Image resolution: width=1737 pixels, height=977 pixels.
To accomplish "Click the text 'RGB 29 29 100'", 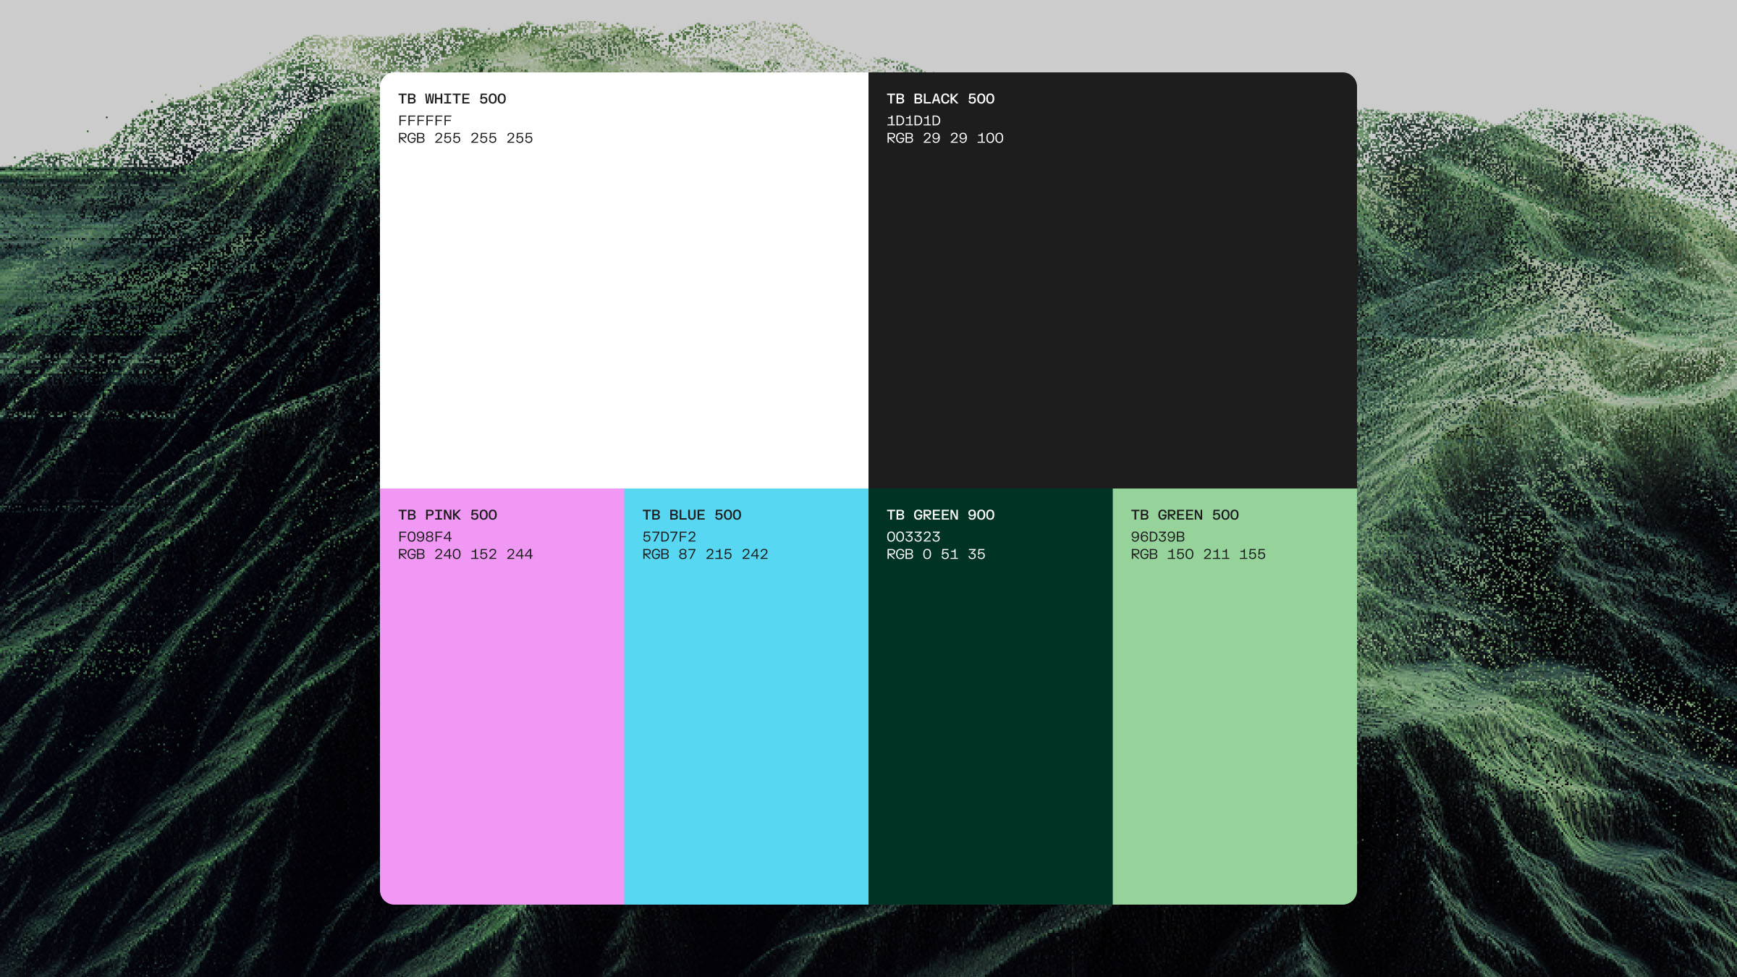I will point(945,138).
